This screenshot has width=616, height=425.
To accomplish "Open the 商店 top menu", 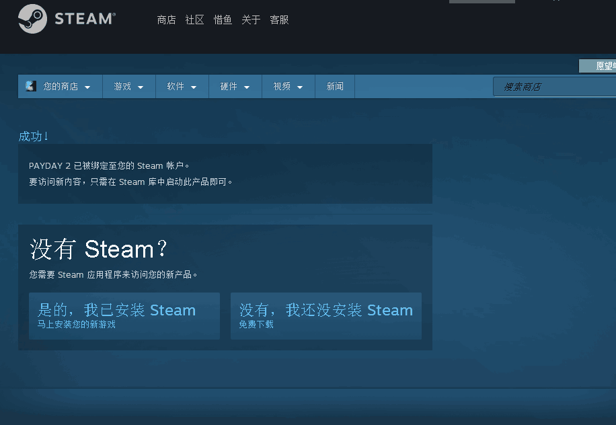I will click(x=166, y=20).
